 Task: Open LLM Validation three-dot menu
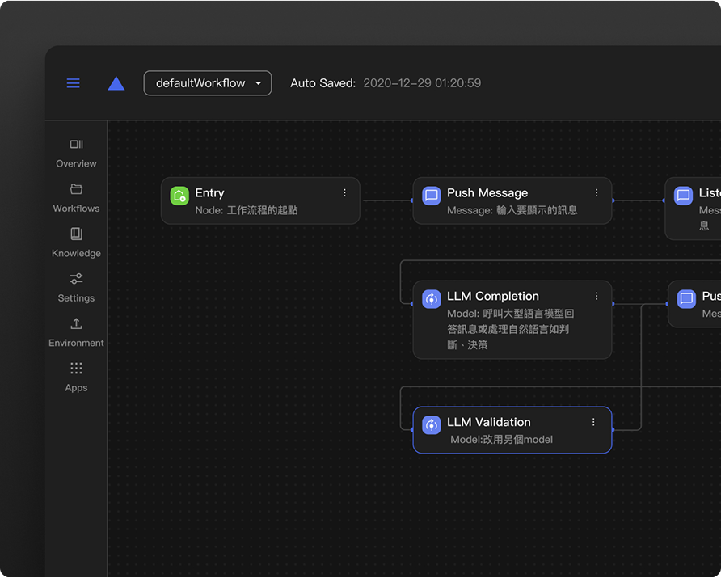click(593, 422)
